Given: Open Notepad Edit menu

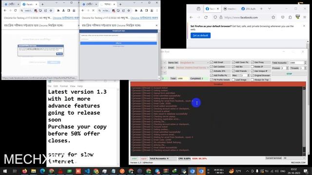Looking at the screenshot, I should (x=56, y=86).
